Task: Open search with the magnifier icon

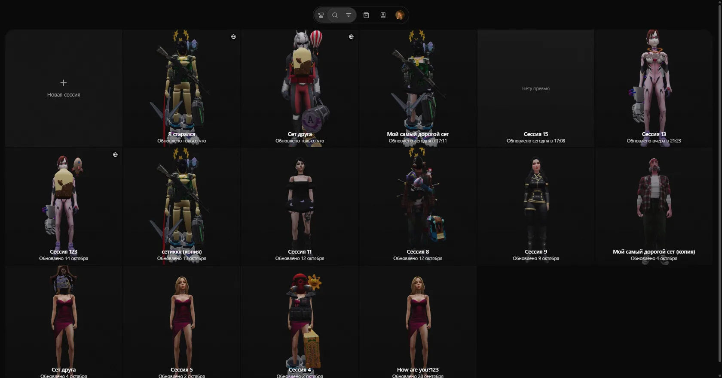Action: 335,15
